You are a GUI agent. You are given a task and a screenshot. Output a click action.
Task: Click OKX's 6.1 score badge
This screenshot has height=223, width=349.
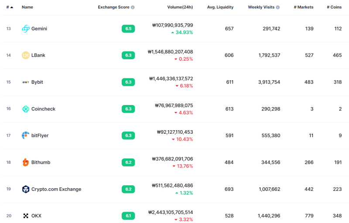click(128, 216)
